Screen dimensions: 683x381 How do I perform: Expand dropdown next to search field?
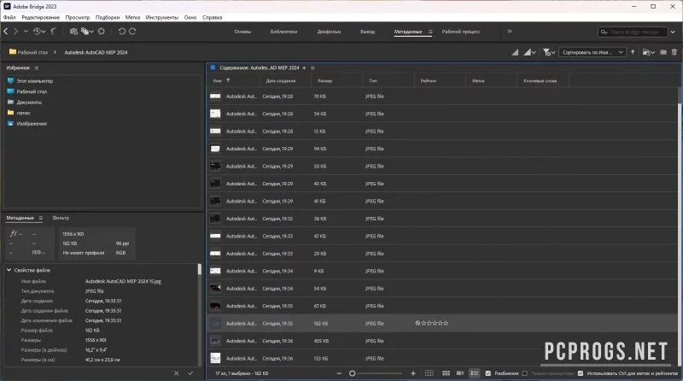673,32
